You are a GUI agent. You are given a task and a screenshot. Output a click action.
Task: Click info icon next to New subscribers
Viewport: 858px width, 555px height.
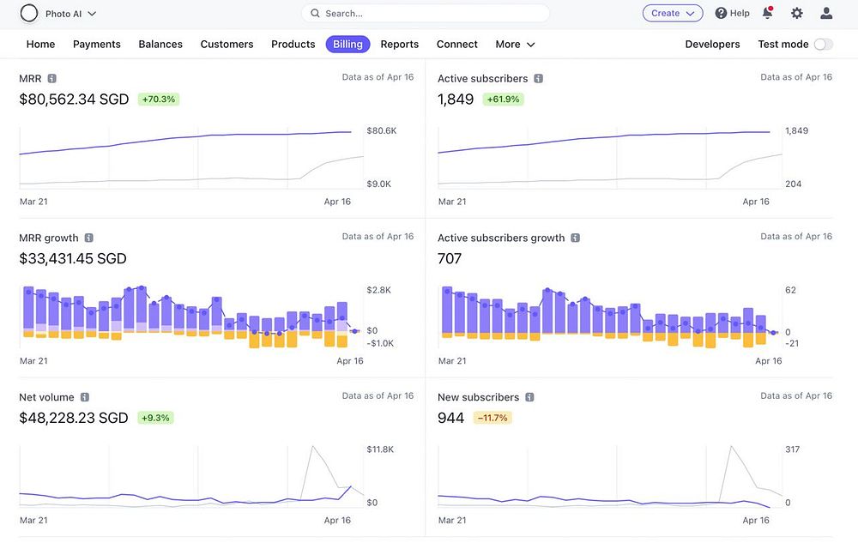coord(529,397)
